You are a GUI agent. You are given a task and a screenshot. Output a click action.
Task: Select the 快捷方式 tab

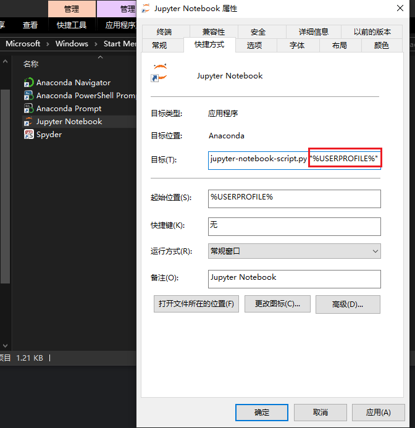[209, 44]
